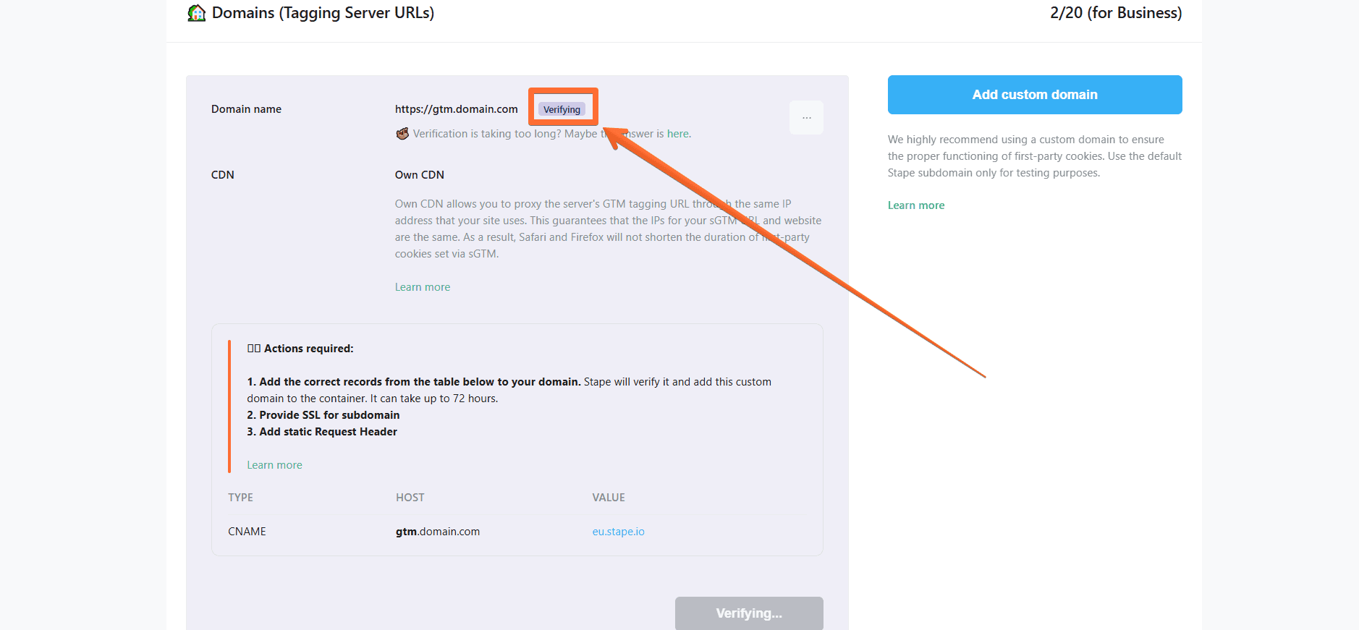1359x630 pixels.
Task: Click the CDN field label
Action: pos(223,175)
